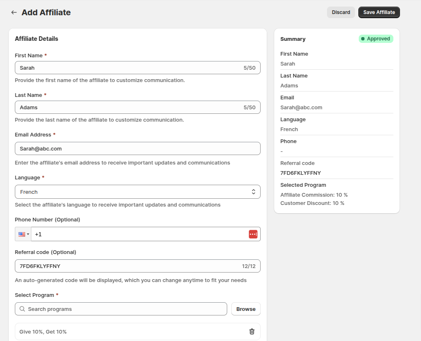Expand the country code selector dropdown arrow
The height and width of the screenshot is (341, 421).
pyautogui.click(x=27, y=234)
